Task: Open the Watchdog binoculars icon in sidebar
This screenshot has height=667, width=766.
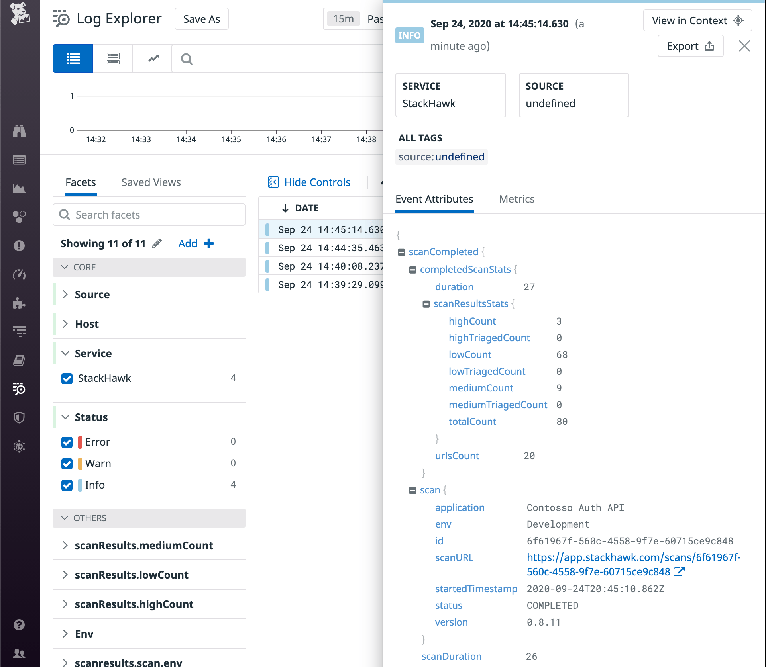Action: click(19, 131)
